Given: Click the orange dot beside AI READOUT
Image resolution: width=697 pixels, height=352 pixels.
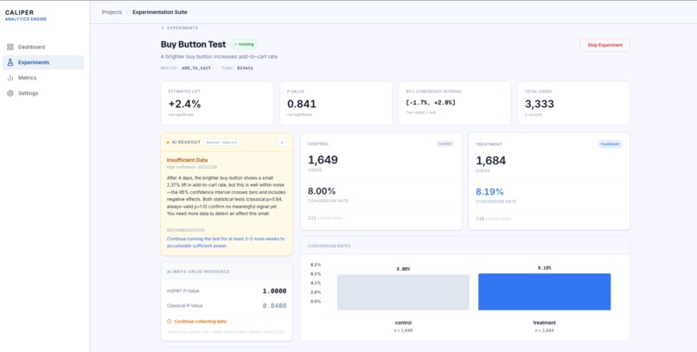Looking at the screenshot, I should tap(168, 143).
